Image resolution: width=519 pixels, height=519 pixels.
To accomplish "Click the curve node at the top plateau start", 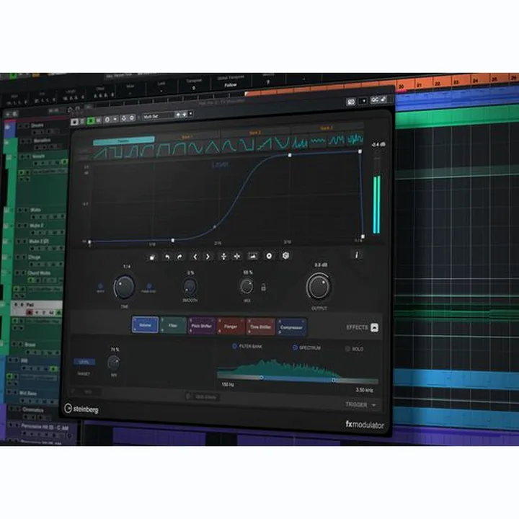I will pyautogui.click(x=290, y=155).
